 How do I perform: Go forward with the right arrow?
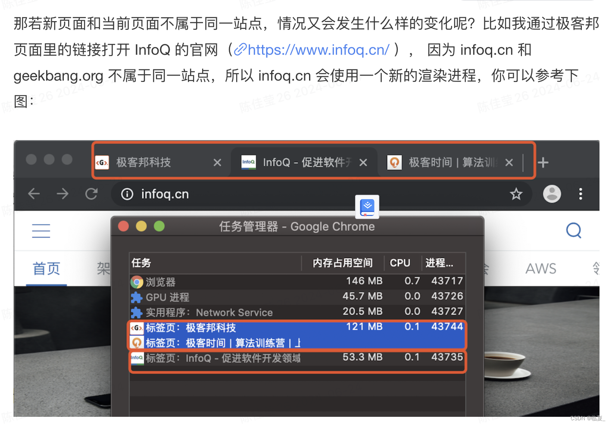(x=62, y=194)
